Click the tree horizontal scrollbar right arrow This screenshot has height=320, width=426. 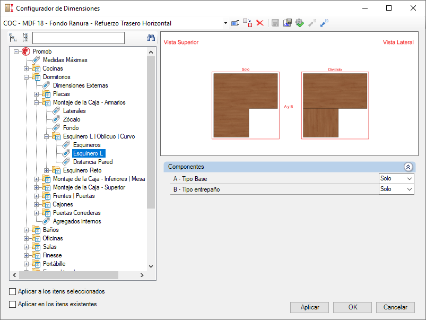142,275
